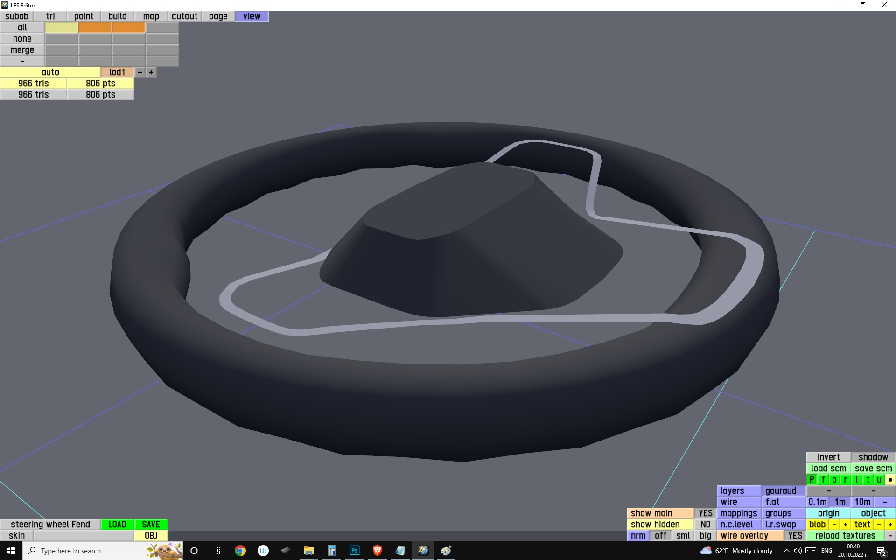Click reload textures button
This screenshot has height=560, width=896.
845,535
